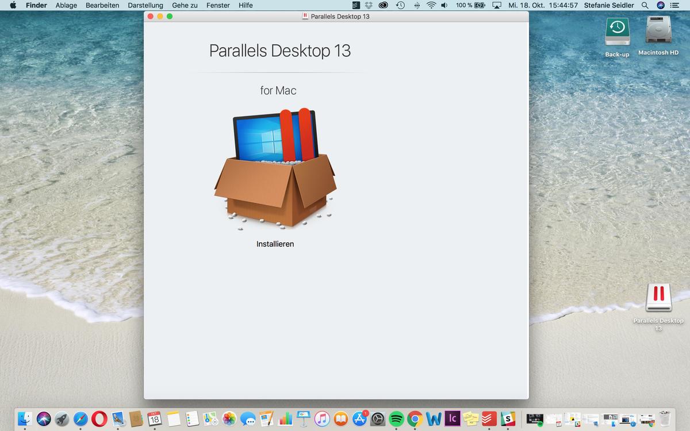The image size is (690, 431).
Task: Open the Ablage menu
Action: [66, 5]
